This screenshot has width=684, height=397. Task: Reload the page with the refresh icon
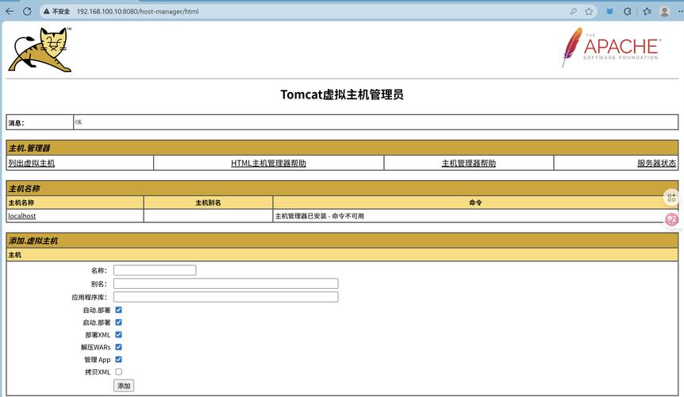(27, 11)
